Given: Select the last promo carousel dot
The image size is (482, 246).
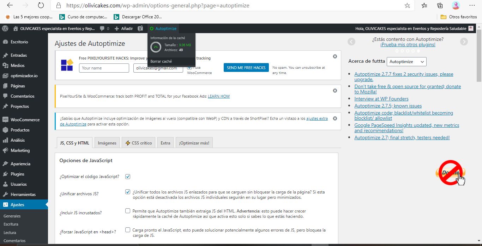Looking at the screenshot, I should click(418, 51).
